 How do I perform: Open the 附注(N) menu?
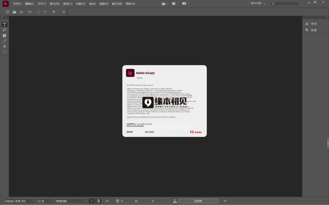point(55,4)
